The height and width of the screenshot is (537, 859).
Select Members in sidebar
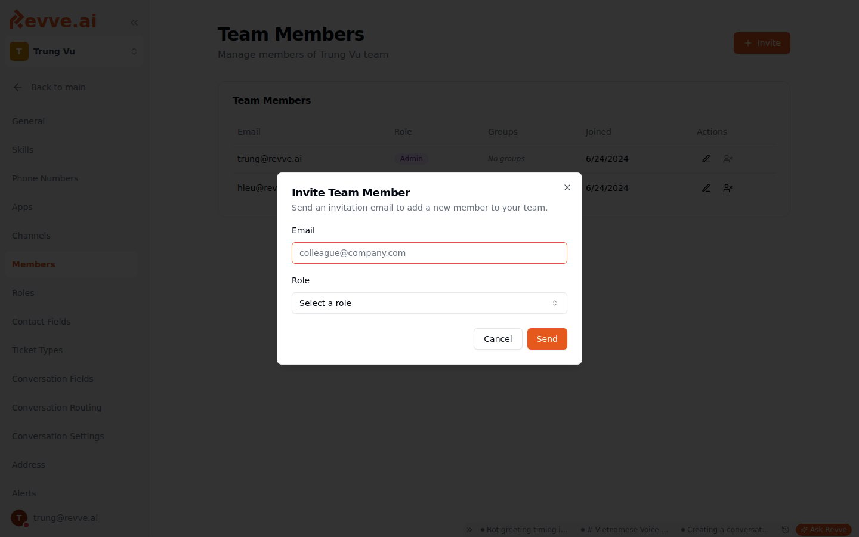71,264
